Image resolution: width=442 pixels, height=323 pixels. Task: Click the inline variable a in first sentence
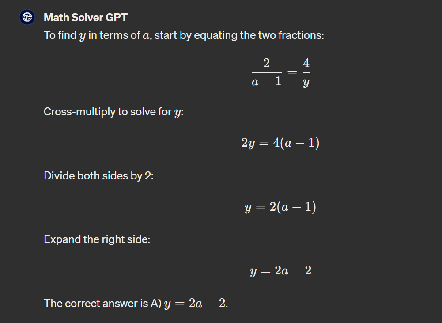[146, 36]
